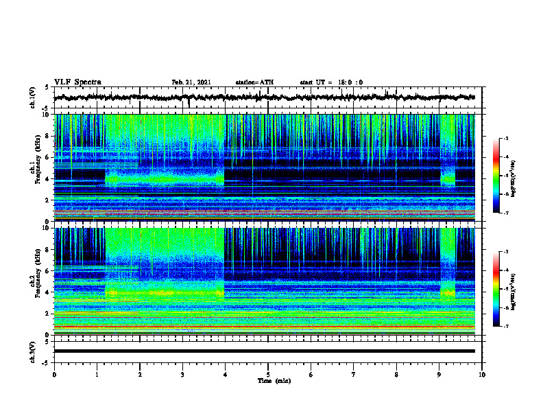Click the "ch.1(V)" axis label

(33, 97)
